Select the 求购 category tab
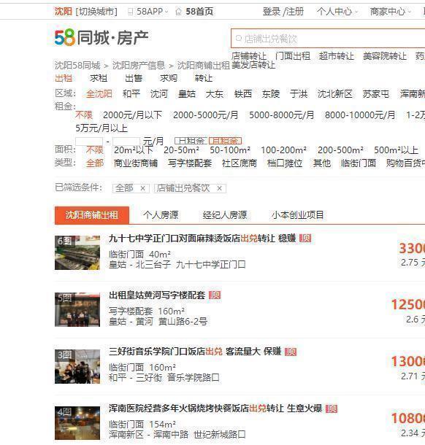The width and height of the screenshot is (425, 445). 169,78
